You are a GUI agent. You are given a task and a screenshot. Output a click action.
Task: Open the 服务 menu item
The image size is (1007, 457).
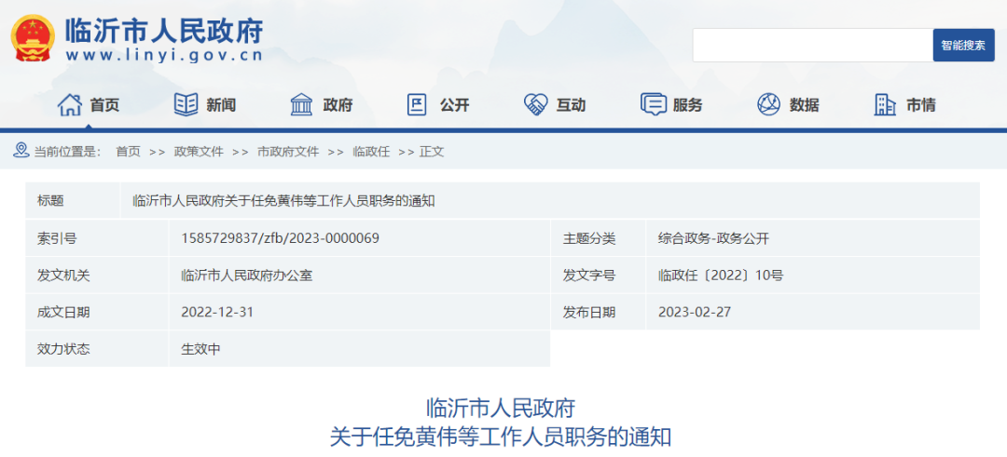pos(688,105)
